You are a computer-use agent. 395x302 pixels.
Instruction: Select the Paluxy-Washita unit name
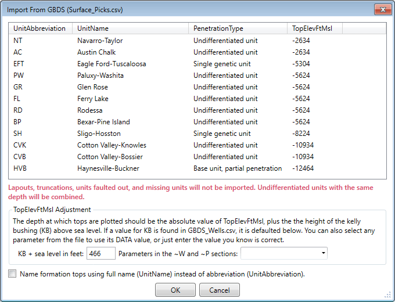pos(100,75)
